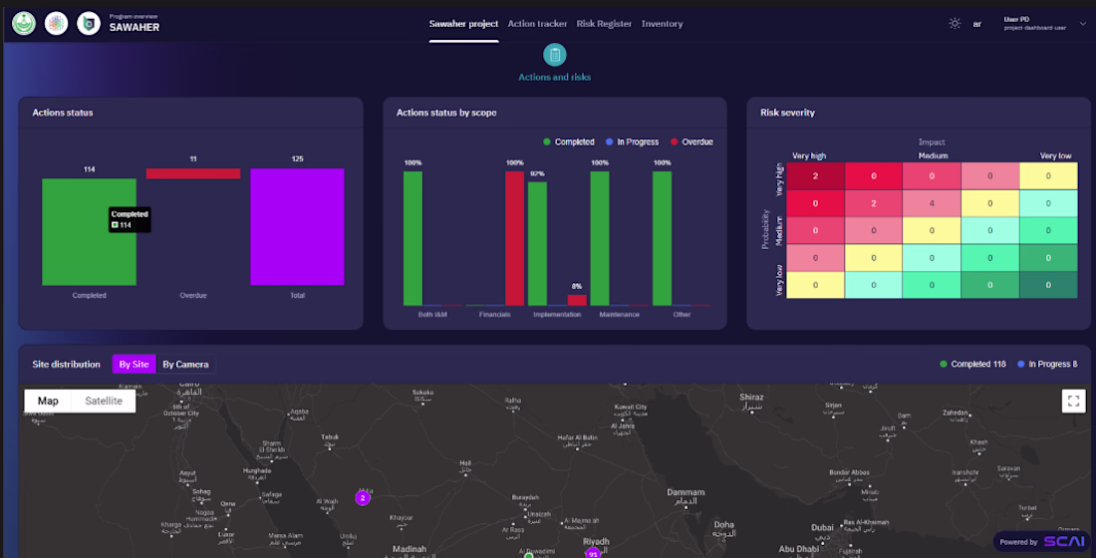Select the Map view type
This screenshot has height=558, width=1096.
pyautogui.click(x=48, y=401)
